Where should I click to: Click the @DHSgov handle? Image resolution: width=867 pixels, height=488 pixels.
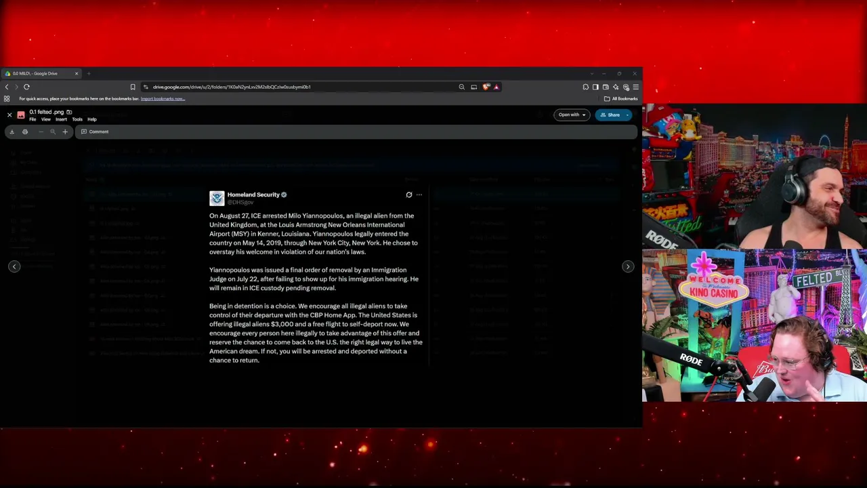click(x=240, y=202)
